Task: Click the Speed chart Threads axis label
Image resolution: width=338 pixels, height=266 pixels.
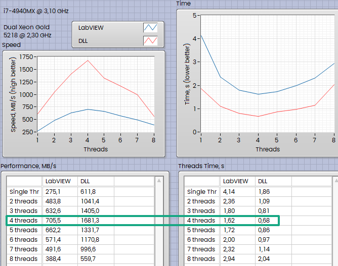Action: (96, 149)
